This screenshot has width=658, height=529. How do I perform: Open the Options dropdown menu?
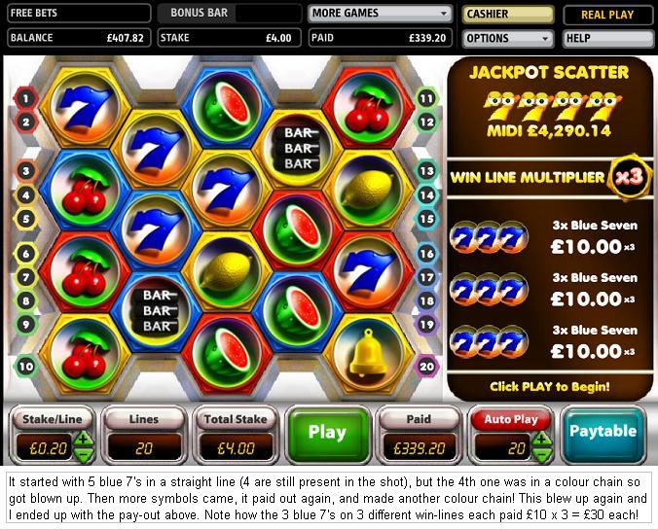tap(507, 39)
